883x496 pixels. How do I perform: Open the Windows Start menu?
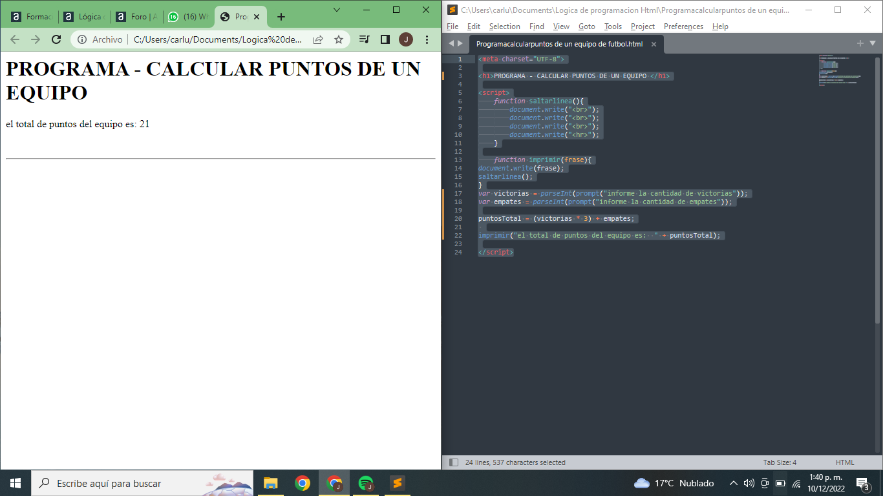pyautogui.click(x=16, y=483)
